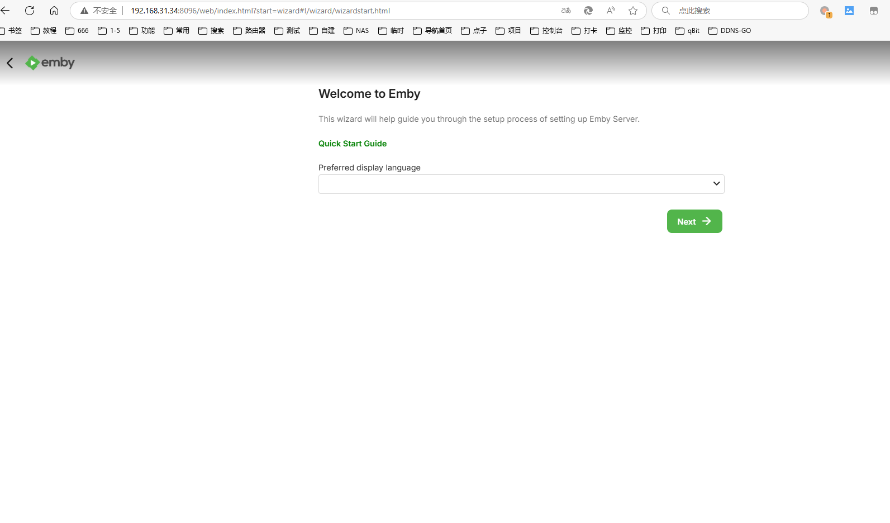Image resolution: width=890 pixels, height=523 pixels.
Task: Open the translate page icon in address bar
Action: click(566, 11)
